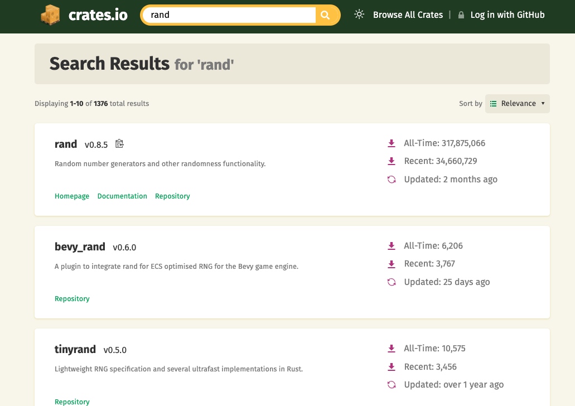Click 'Updated: over 1 year ago' text
575x406 pixels.
coord(453,385)
